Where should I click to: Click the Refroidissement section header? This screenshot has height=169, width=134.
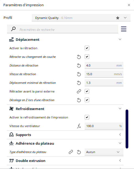(x=65, y=109)
